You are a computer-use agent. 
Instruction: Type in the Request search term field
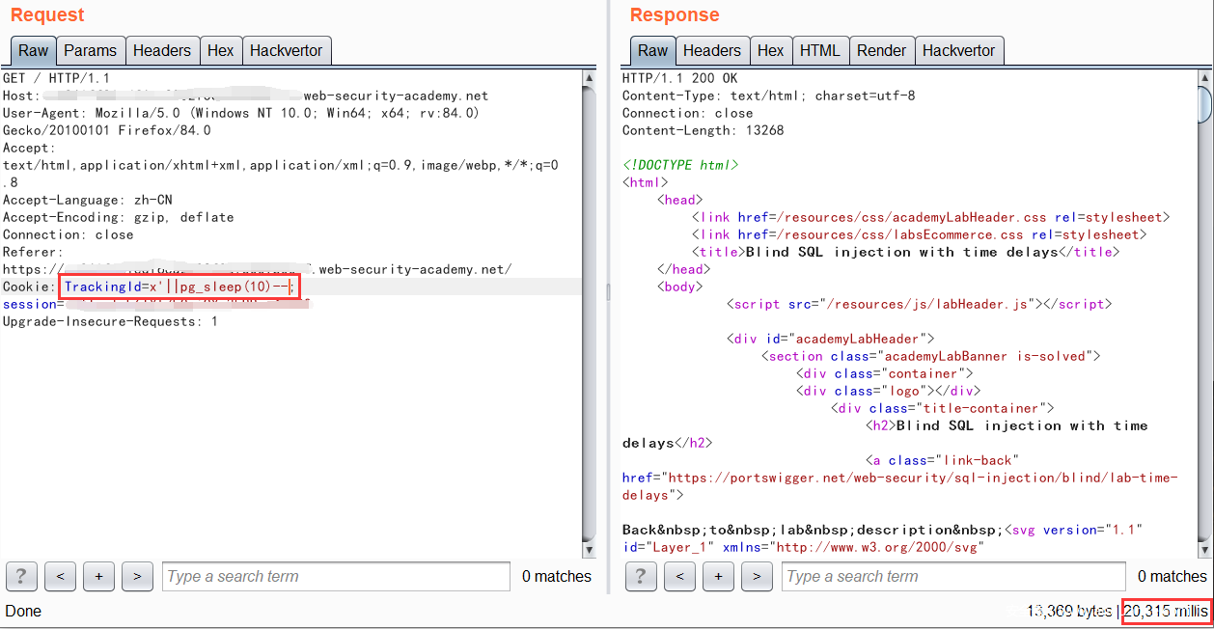pyautogui.click(x=335, y=576)
